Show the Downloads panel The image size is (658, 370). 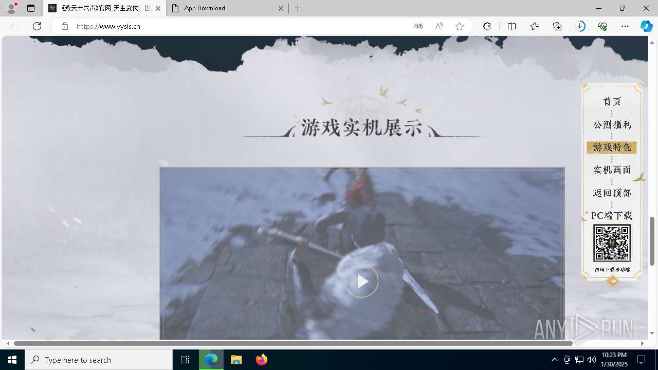(x=580, y=26)
